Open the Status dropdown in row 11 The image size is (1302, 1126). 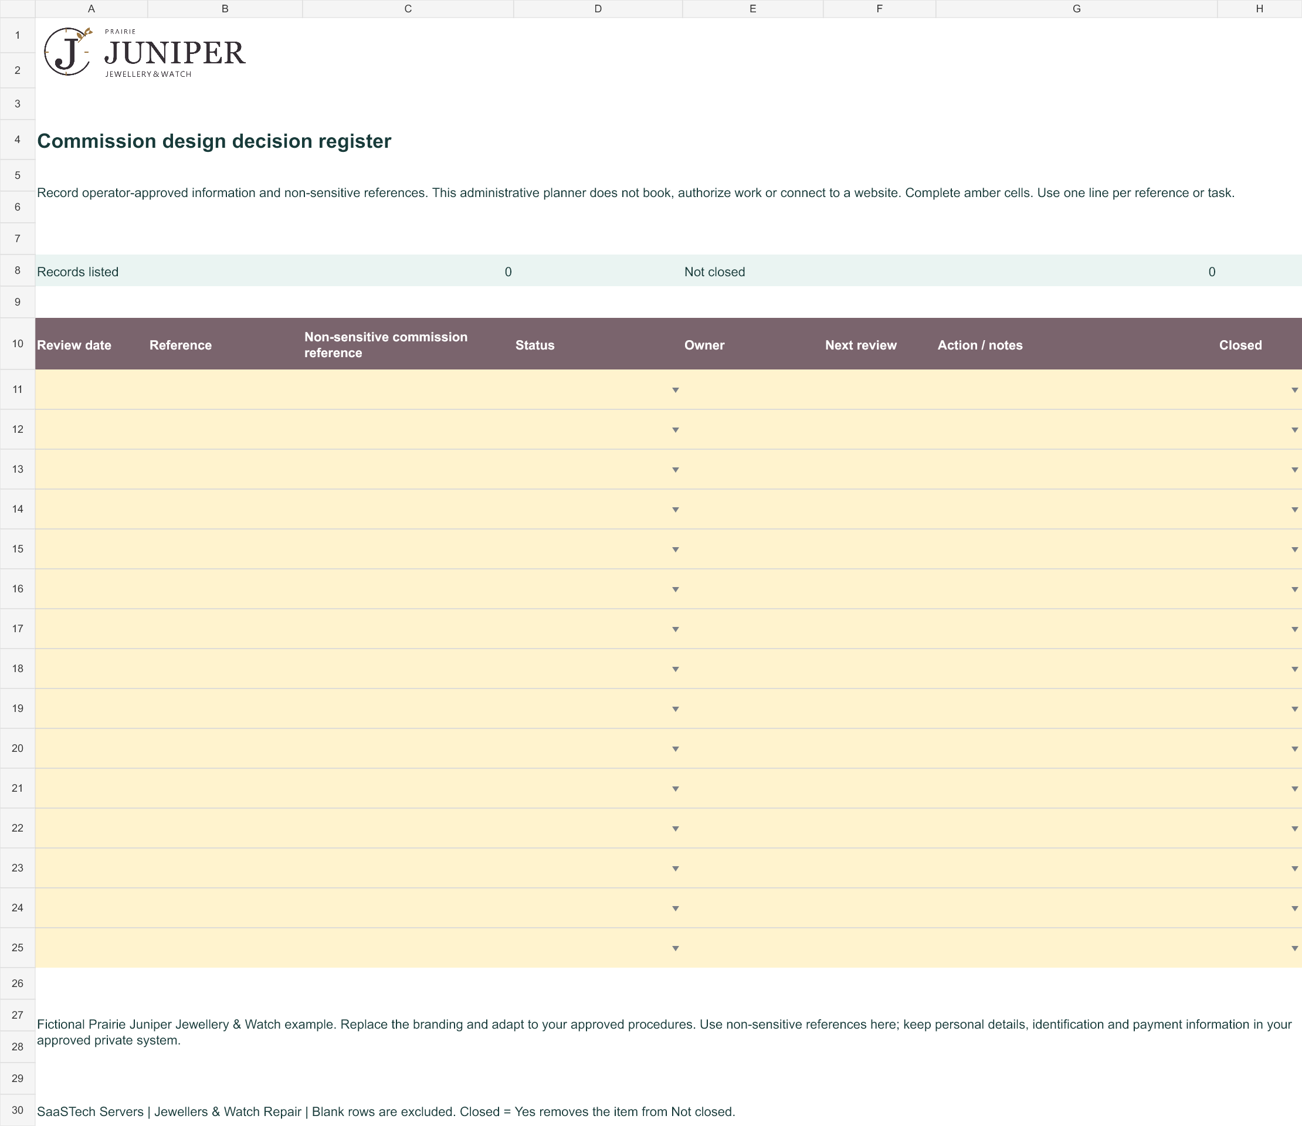pos(676,390)
